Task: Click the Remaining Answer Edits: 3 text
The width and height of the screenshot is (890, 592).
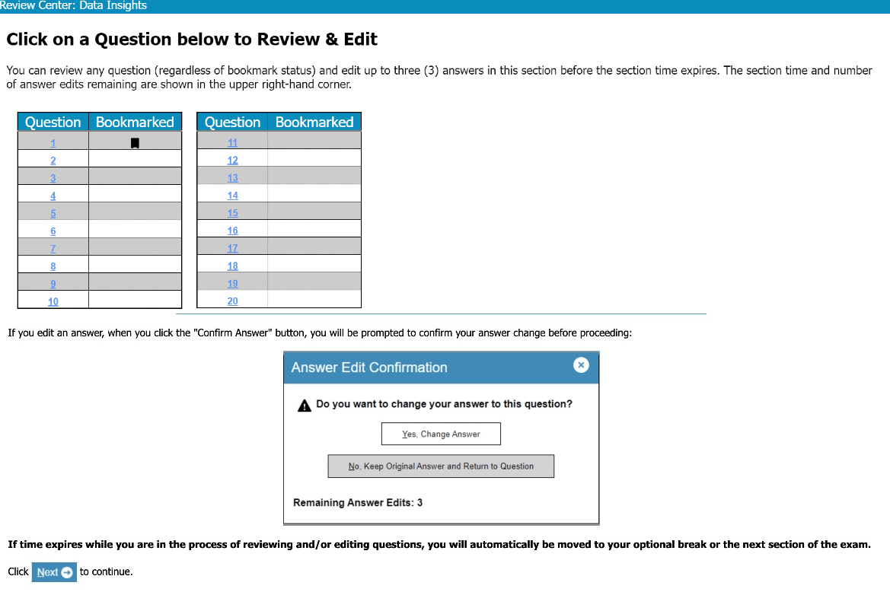Action: 358,502
